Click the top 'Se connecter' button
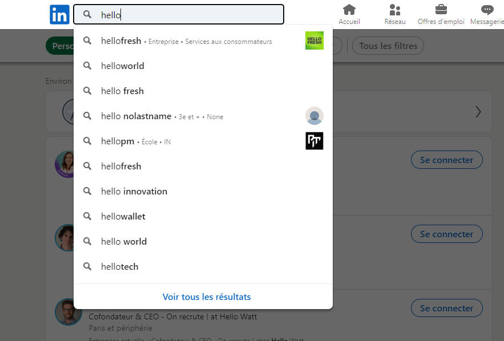 pyautogui.click(x=446, y=160)
